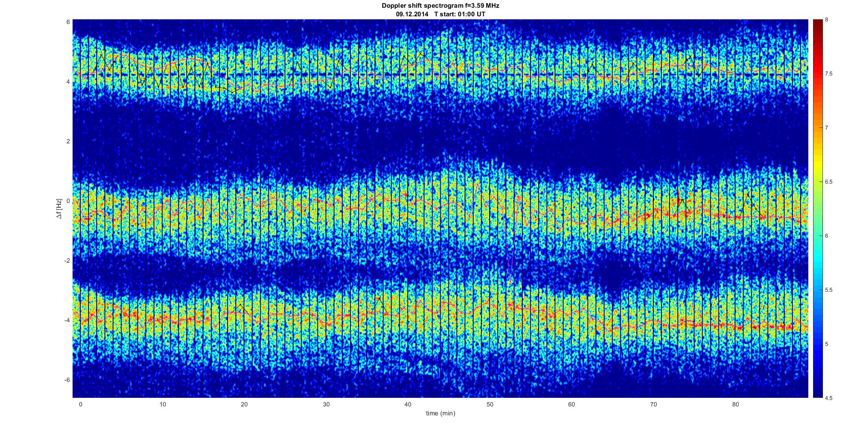Image resolution: width=859 pixels, height=427 pixels.
Task: Click the y-axis tick label '-4'
Action: tap(67, 320)
